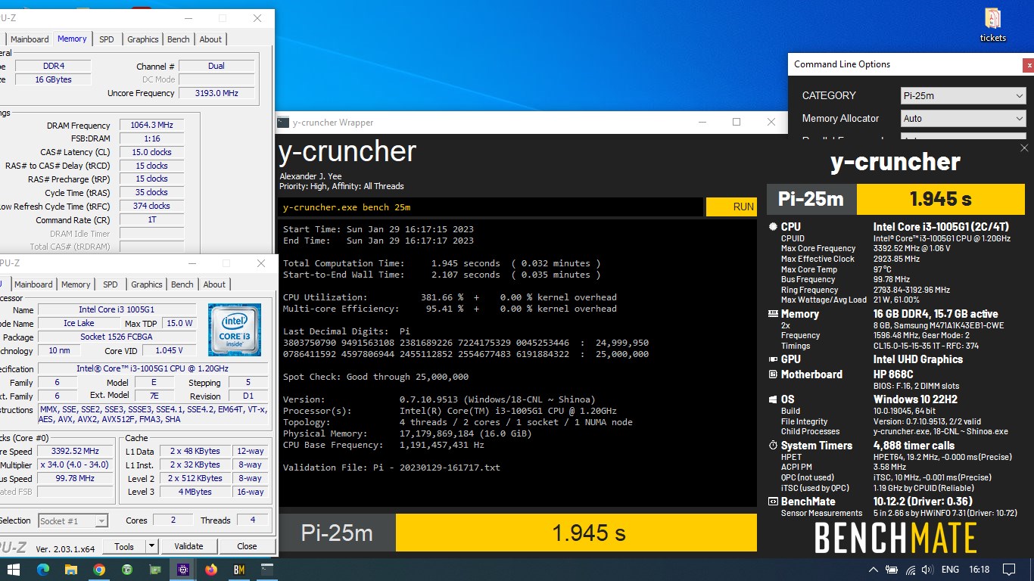
Task: Click the green round app icon in taskbar
Action: (x=126, y=570)
